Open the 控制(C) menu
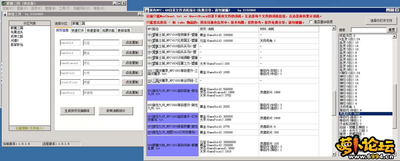Image resolution: width=400 pixels, height=161 pixels. pyautogui.click(x=8, y=8)
